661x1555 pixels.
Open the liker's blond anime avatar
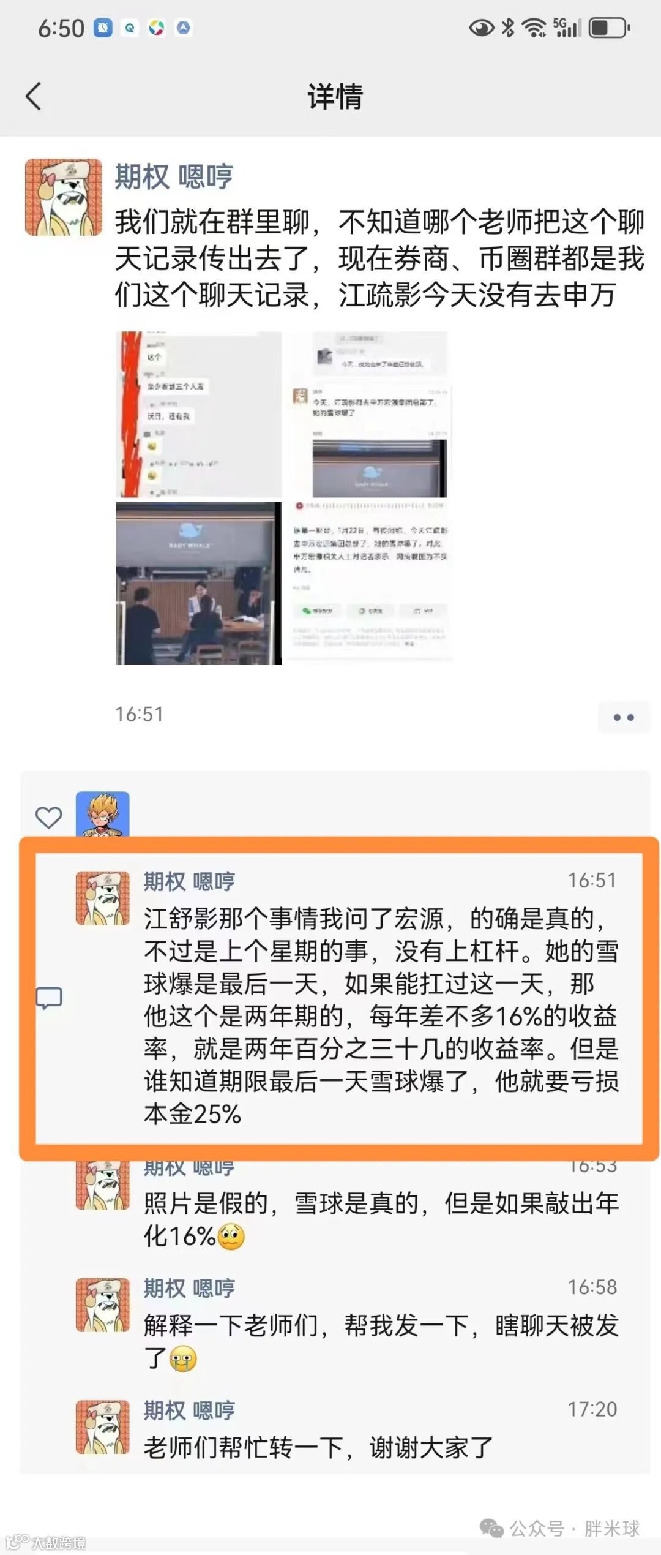pos(102,814)
